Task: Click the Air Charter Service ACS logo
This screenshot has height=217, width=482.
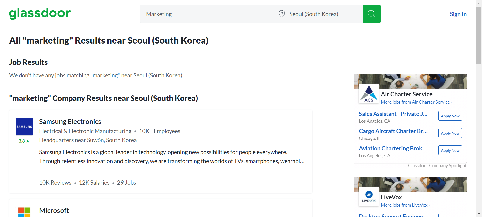Action: click(x=369, y=94)
